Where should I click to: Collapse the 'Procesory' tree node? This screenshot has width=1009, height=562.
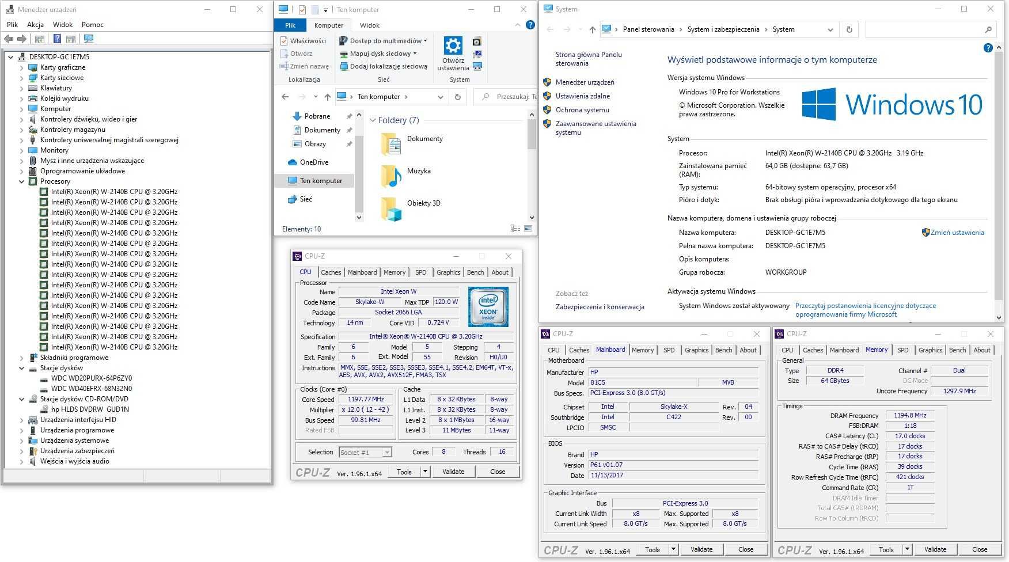pyautogui.click(x=22, y=181)
